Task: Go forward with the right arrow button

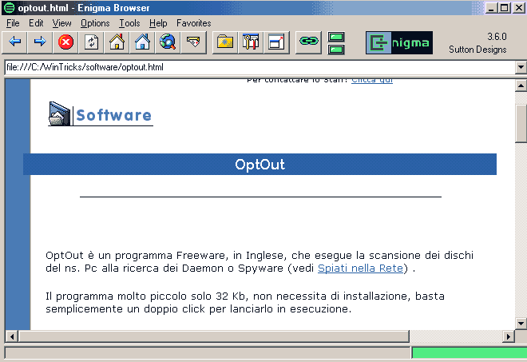Action: coord(40,42)
